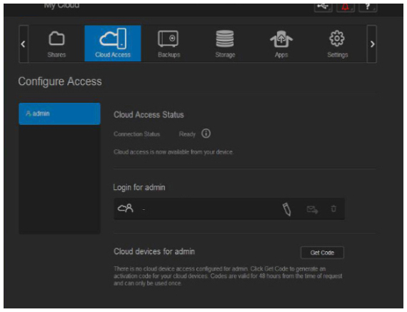The image size is (407, 312).
Task: Go to the Storage section
Action: pos(225,44)
